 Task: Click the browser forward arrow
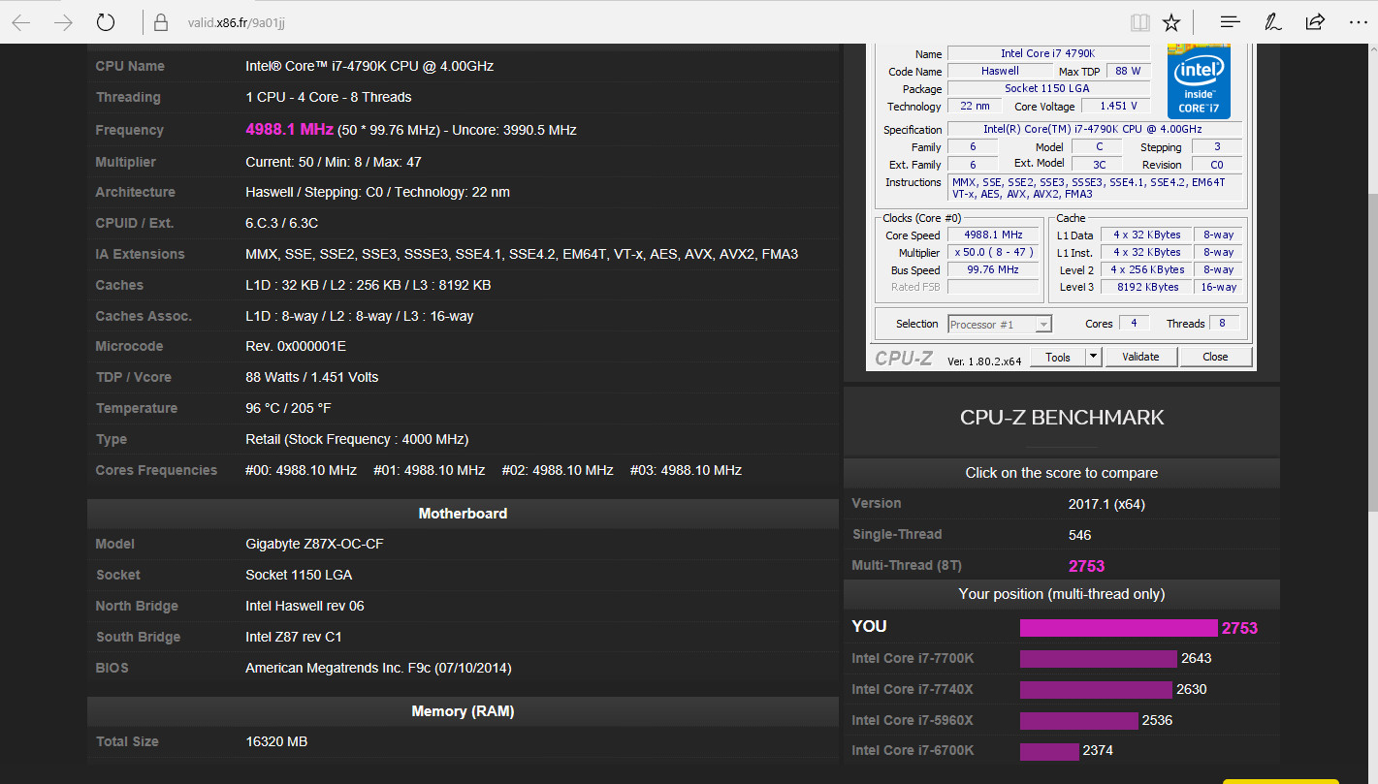(x=64, y=22)
